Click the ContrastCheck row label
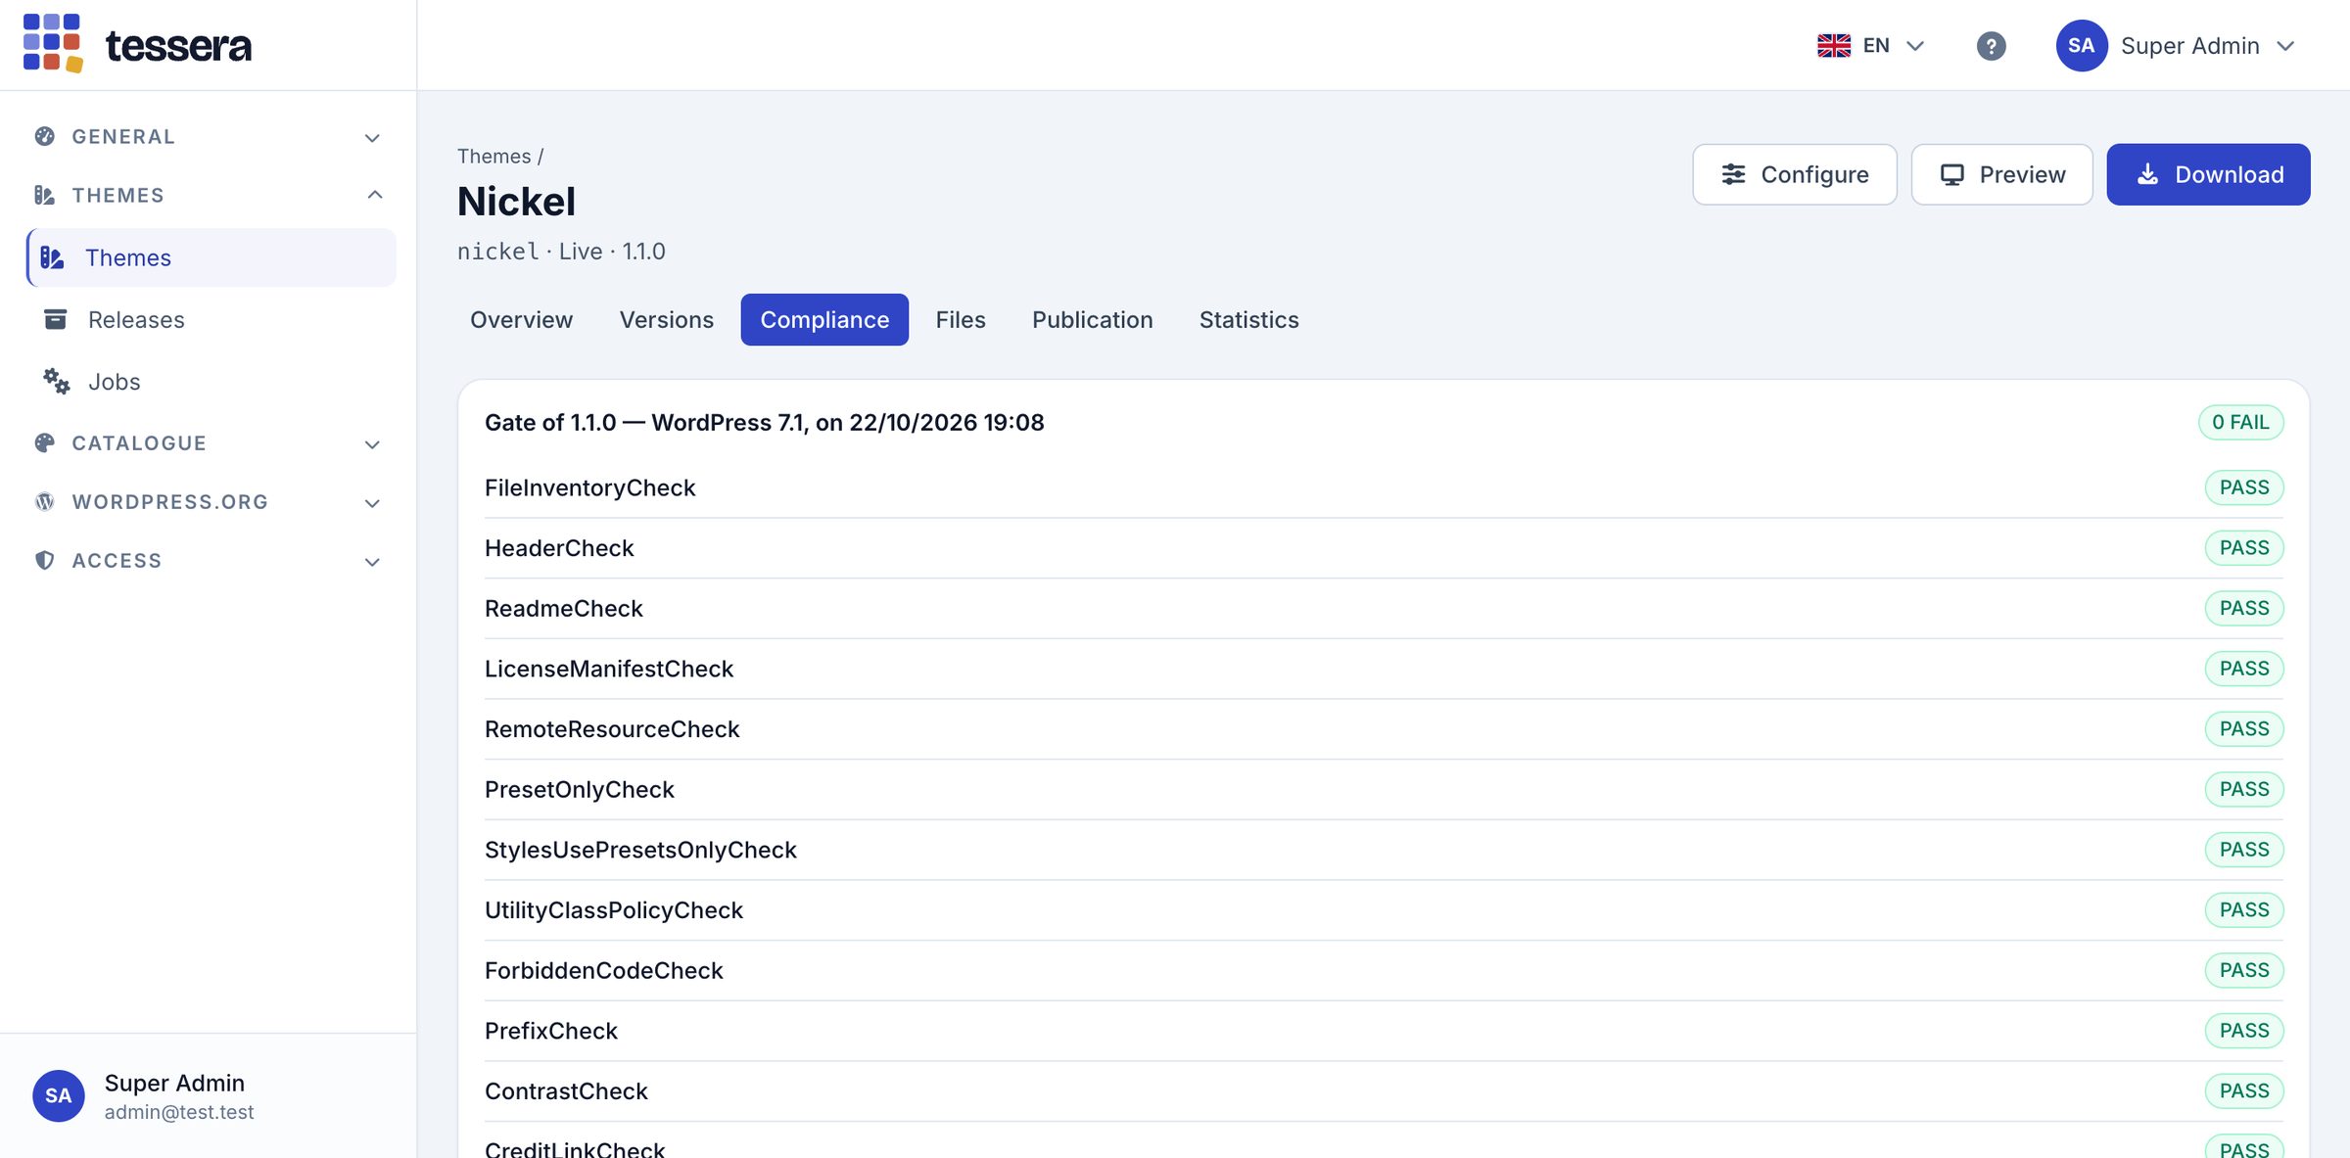The height and width of the screenshot is (1158, 2350). click(566, 1091)
